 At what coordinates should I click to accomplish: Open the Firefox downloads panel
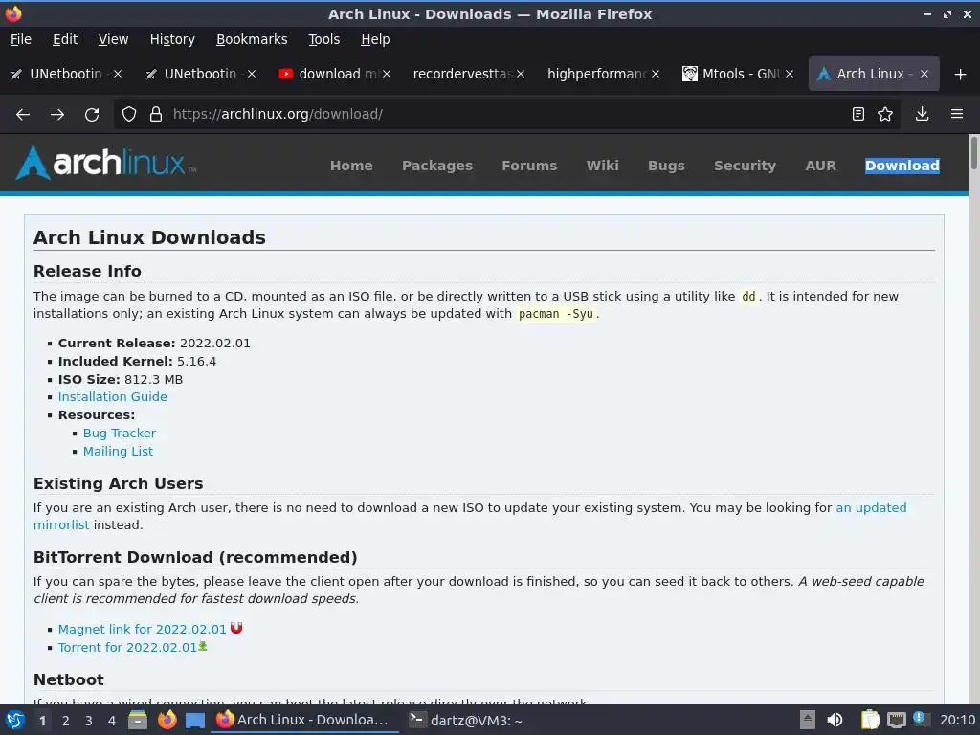pyautogui.click(x=922, y=114)
